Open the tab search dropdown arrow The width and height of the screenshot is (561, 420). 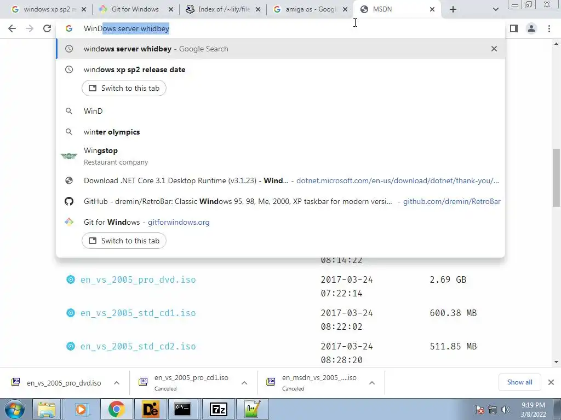point(495,10)
